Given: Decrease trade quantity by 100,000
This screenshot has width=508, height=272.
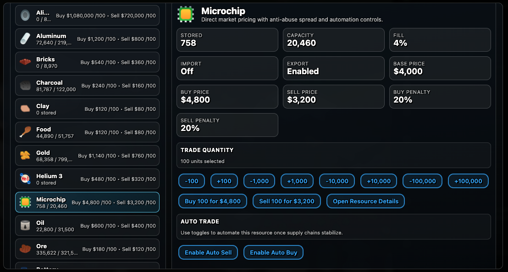Looking at the screenshot, I should coord(422,181).
